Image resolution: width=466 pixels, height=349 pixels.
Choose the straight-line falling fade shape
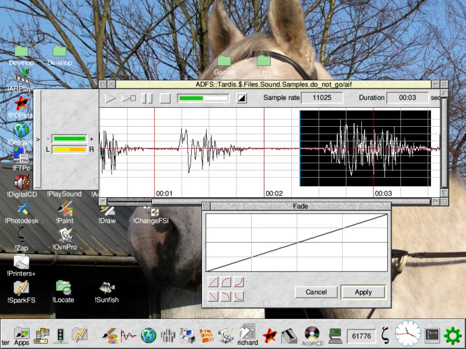click(213, 296)
